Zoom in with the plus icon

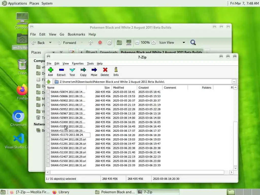pyautogui.click(x=154, y=42)
